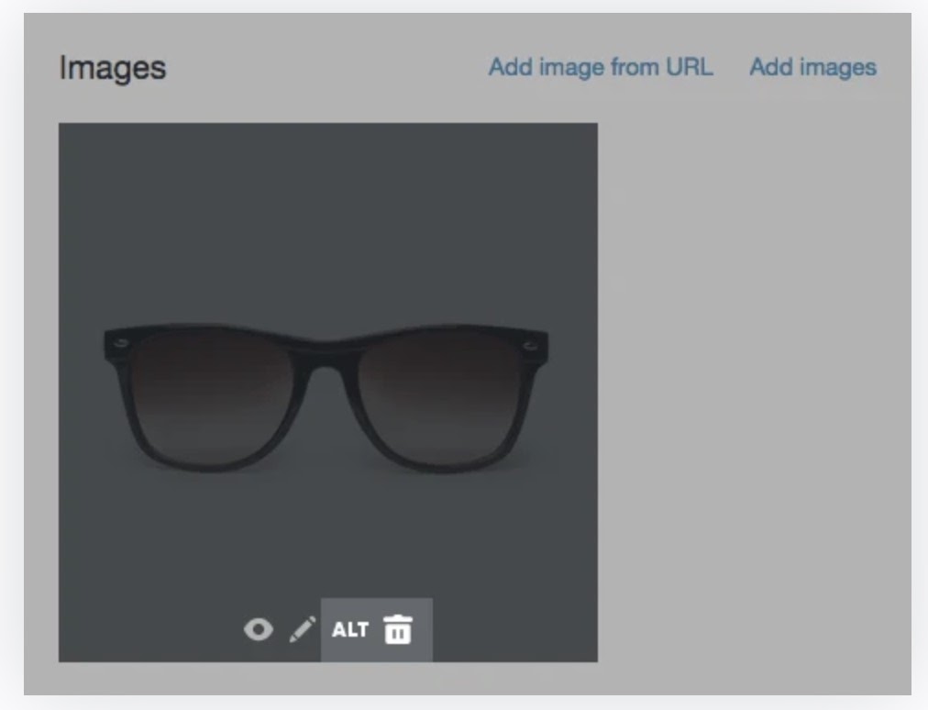Open the ALT text editor
The width and height of the screenshot is (928, 710).
(349, 629)
